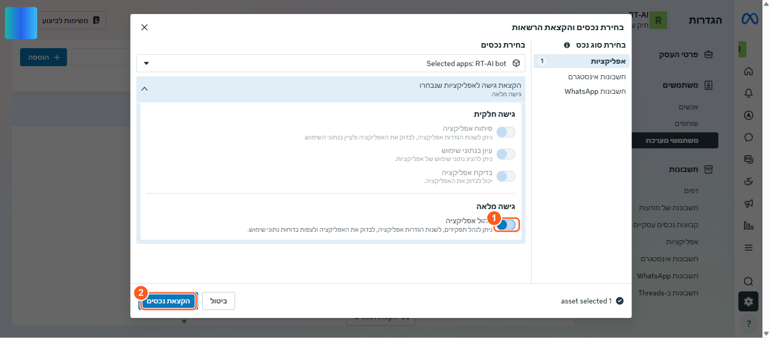Click the green R account avatar in header

coord(658,21)
